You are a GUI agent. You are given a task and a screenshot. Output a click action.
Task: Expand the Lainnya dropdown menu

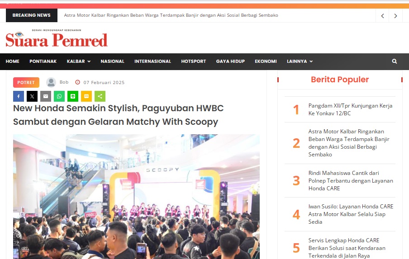300,61
